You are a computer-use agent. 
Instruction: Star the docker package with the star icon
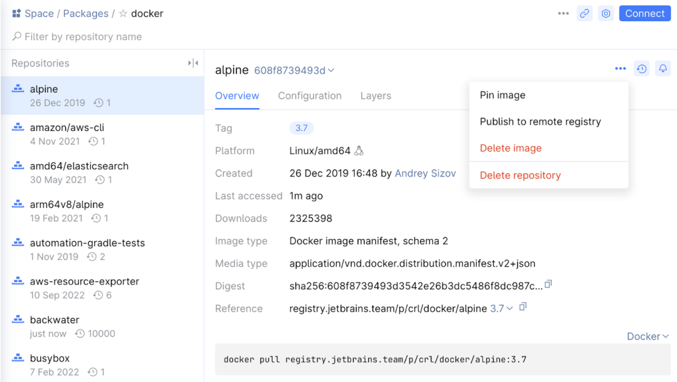(x=123, y=13)
